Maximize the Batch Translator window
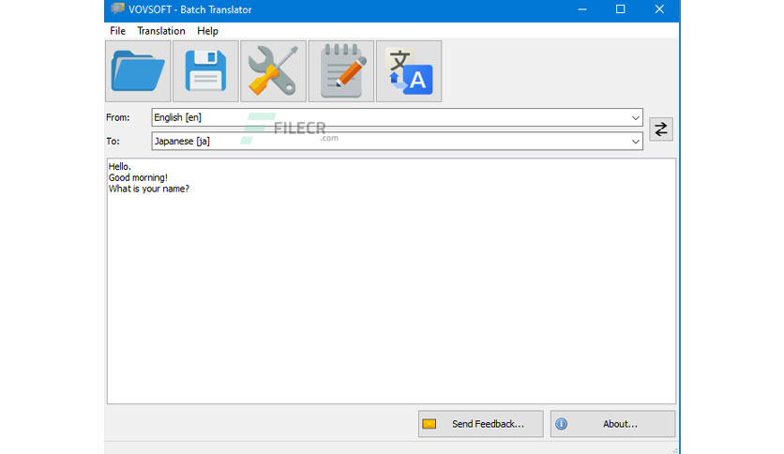 [x=621, y=9]
